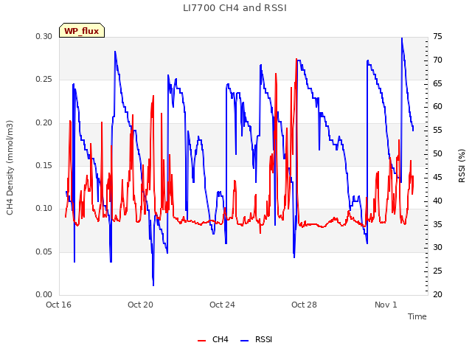
Task: Click the 65 right axis value
Action: point(437,83)
